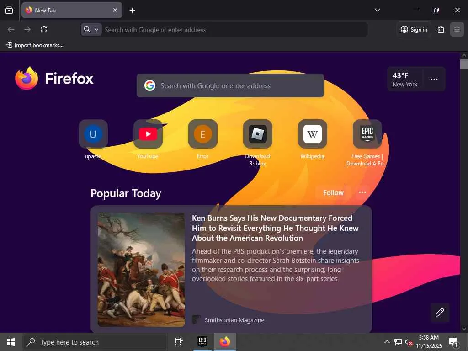This screenshot has width=468, height=351.
Task: Open the Firefox hamburger application menu
Action: point(457,29)
